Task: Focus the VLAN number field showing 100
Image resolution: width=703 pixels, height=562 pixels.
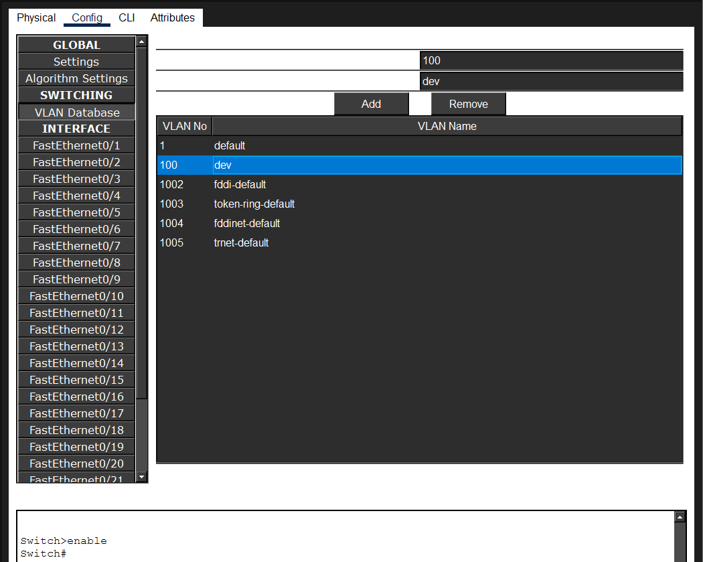Action: [552, 60]
